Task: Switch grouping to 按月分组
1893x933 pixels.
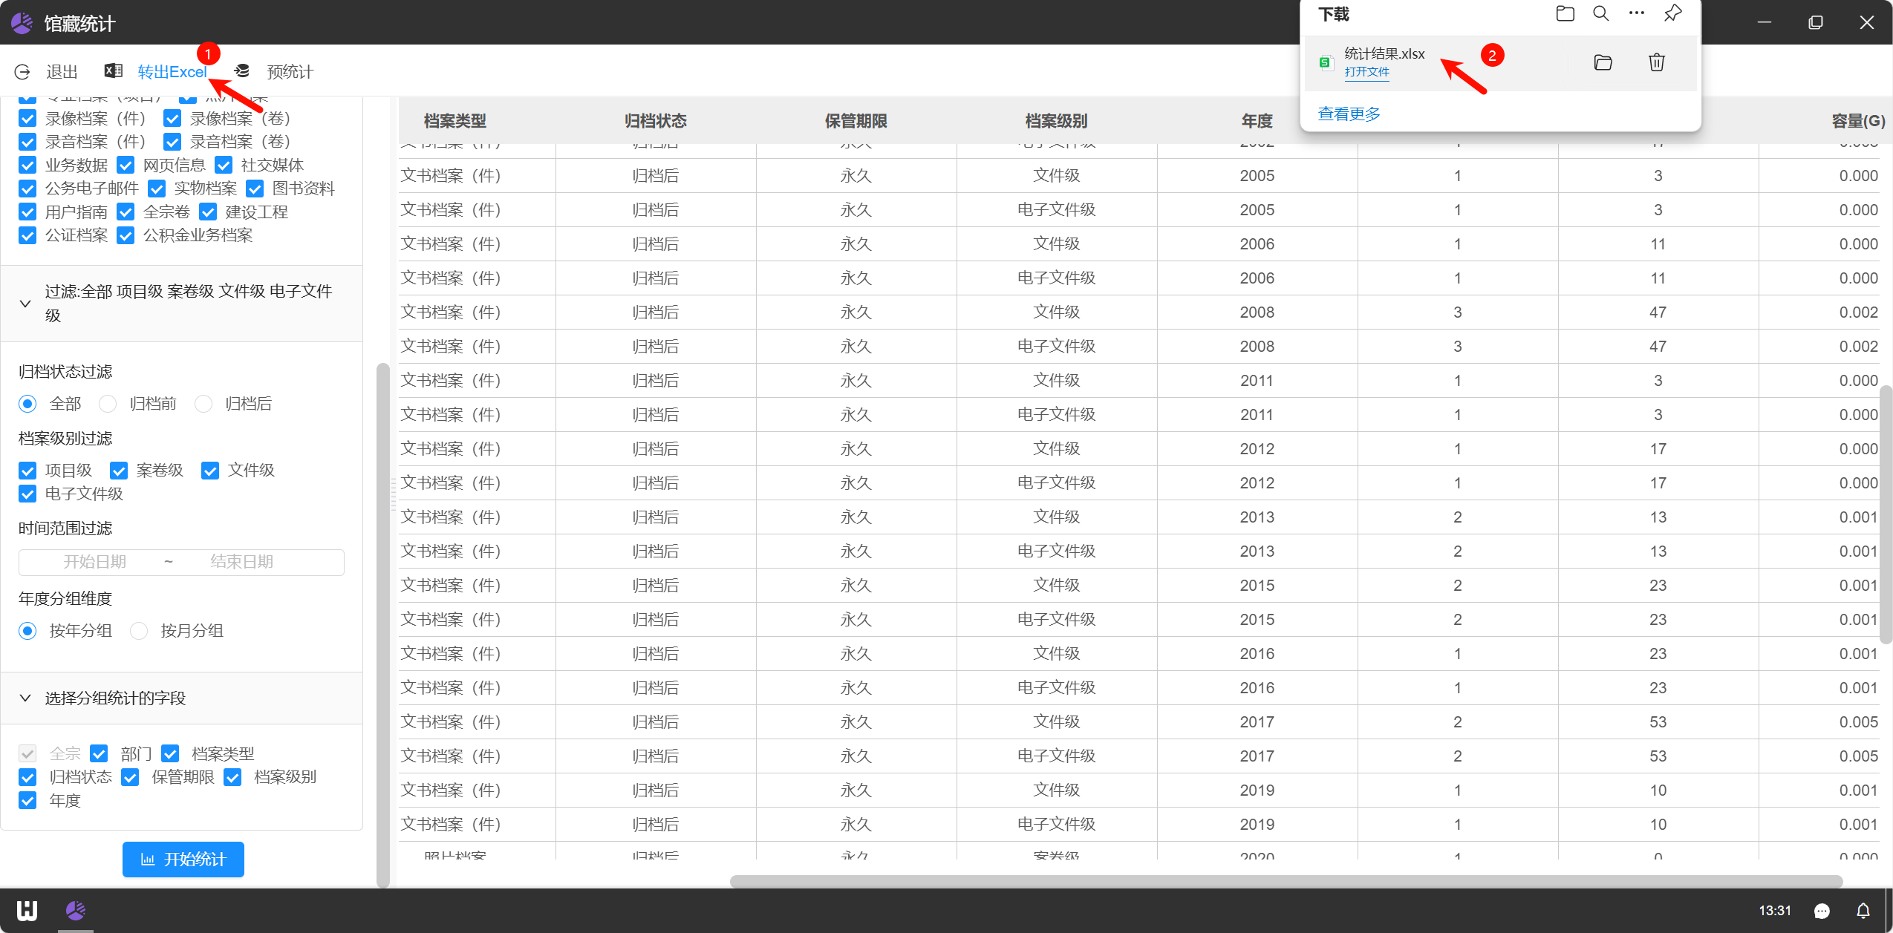Action: click(139, 631)
